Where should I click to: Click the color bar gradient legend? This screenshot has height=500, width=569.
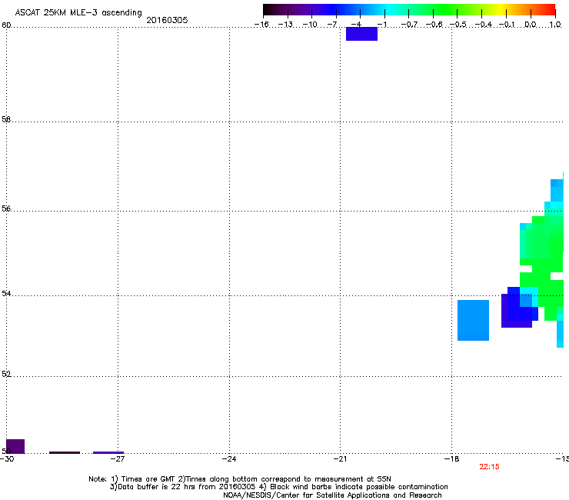tap(409, 10)
